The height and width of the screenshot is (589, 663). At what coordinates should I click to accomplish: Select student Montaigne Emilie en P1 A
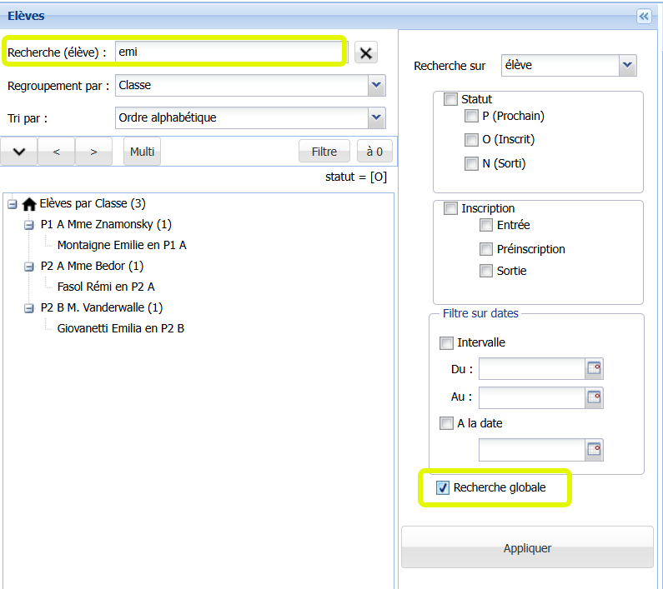122,245
